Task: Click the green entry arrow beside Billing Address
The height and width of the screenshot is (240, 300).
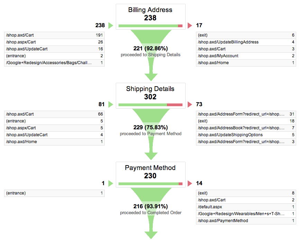Action: point(111,26)
